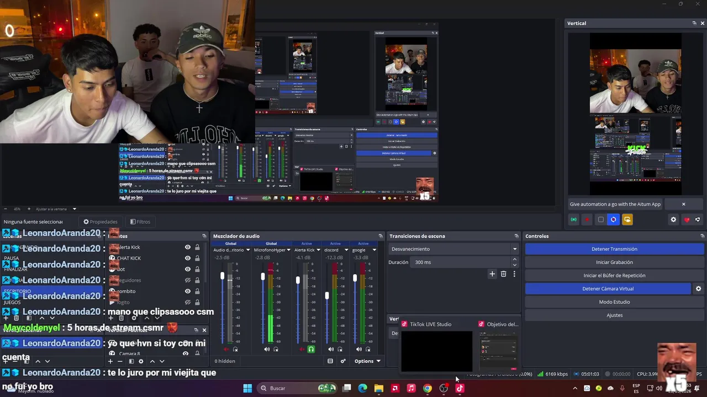707x397 pixels.
Task: Delete selected scene with trash icon
Action: [16, 318]
